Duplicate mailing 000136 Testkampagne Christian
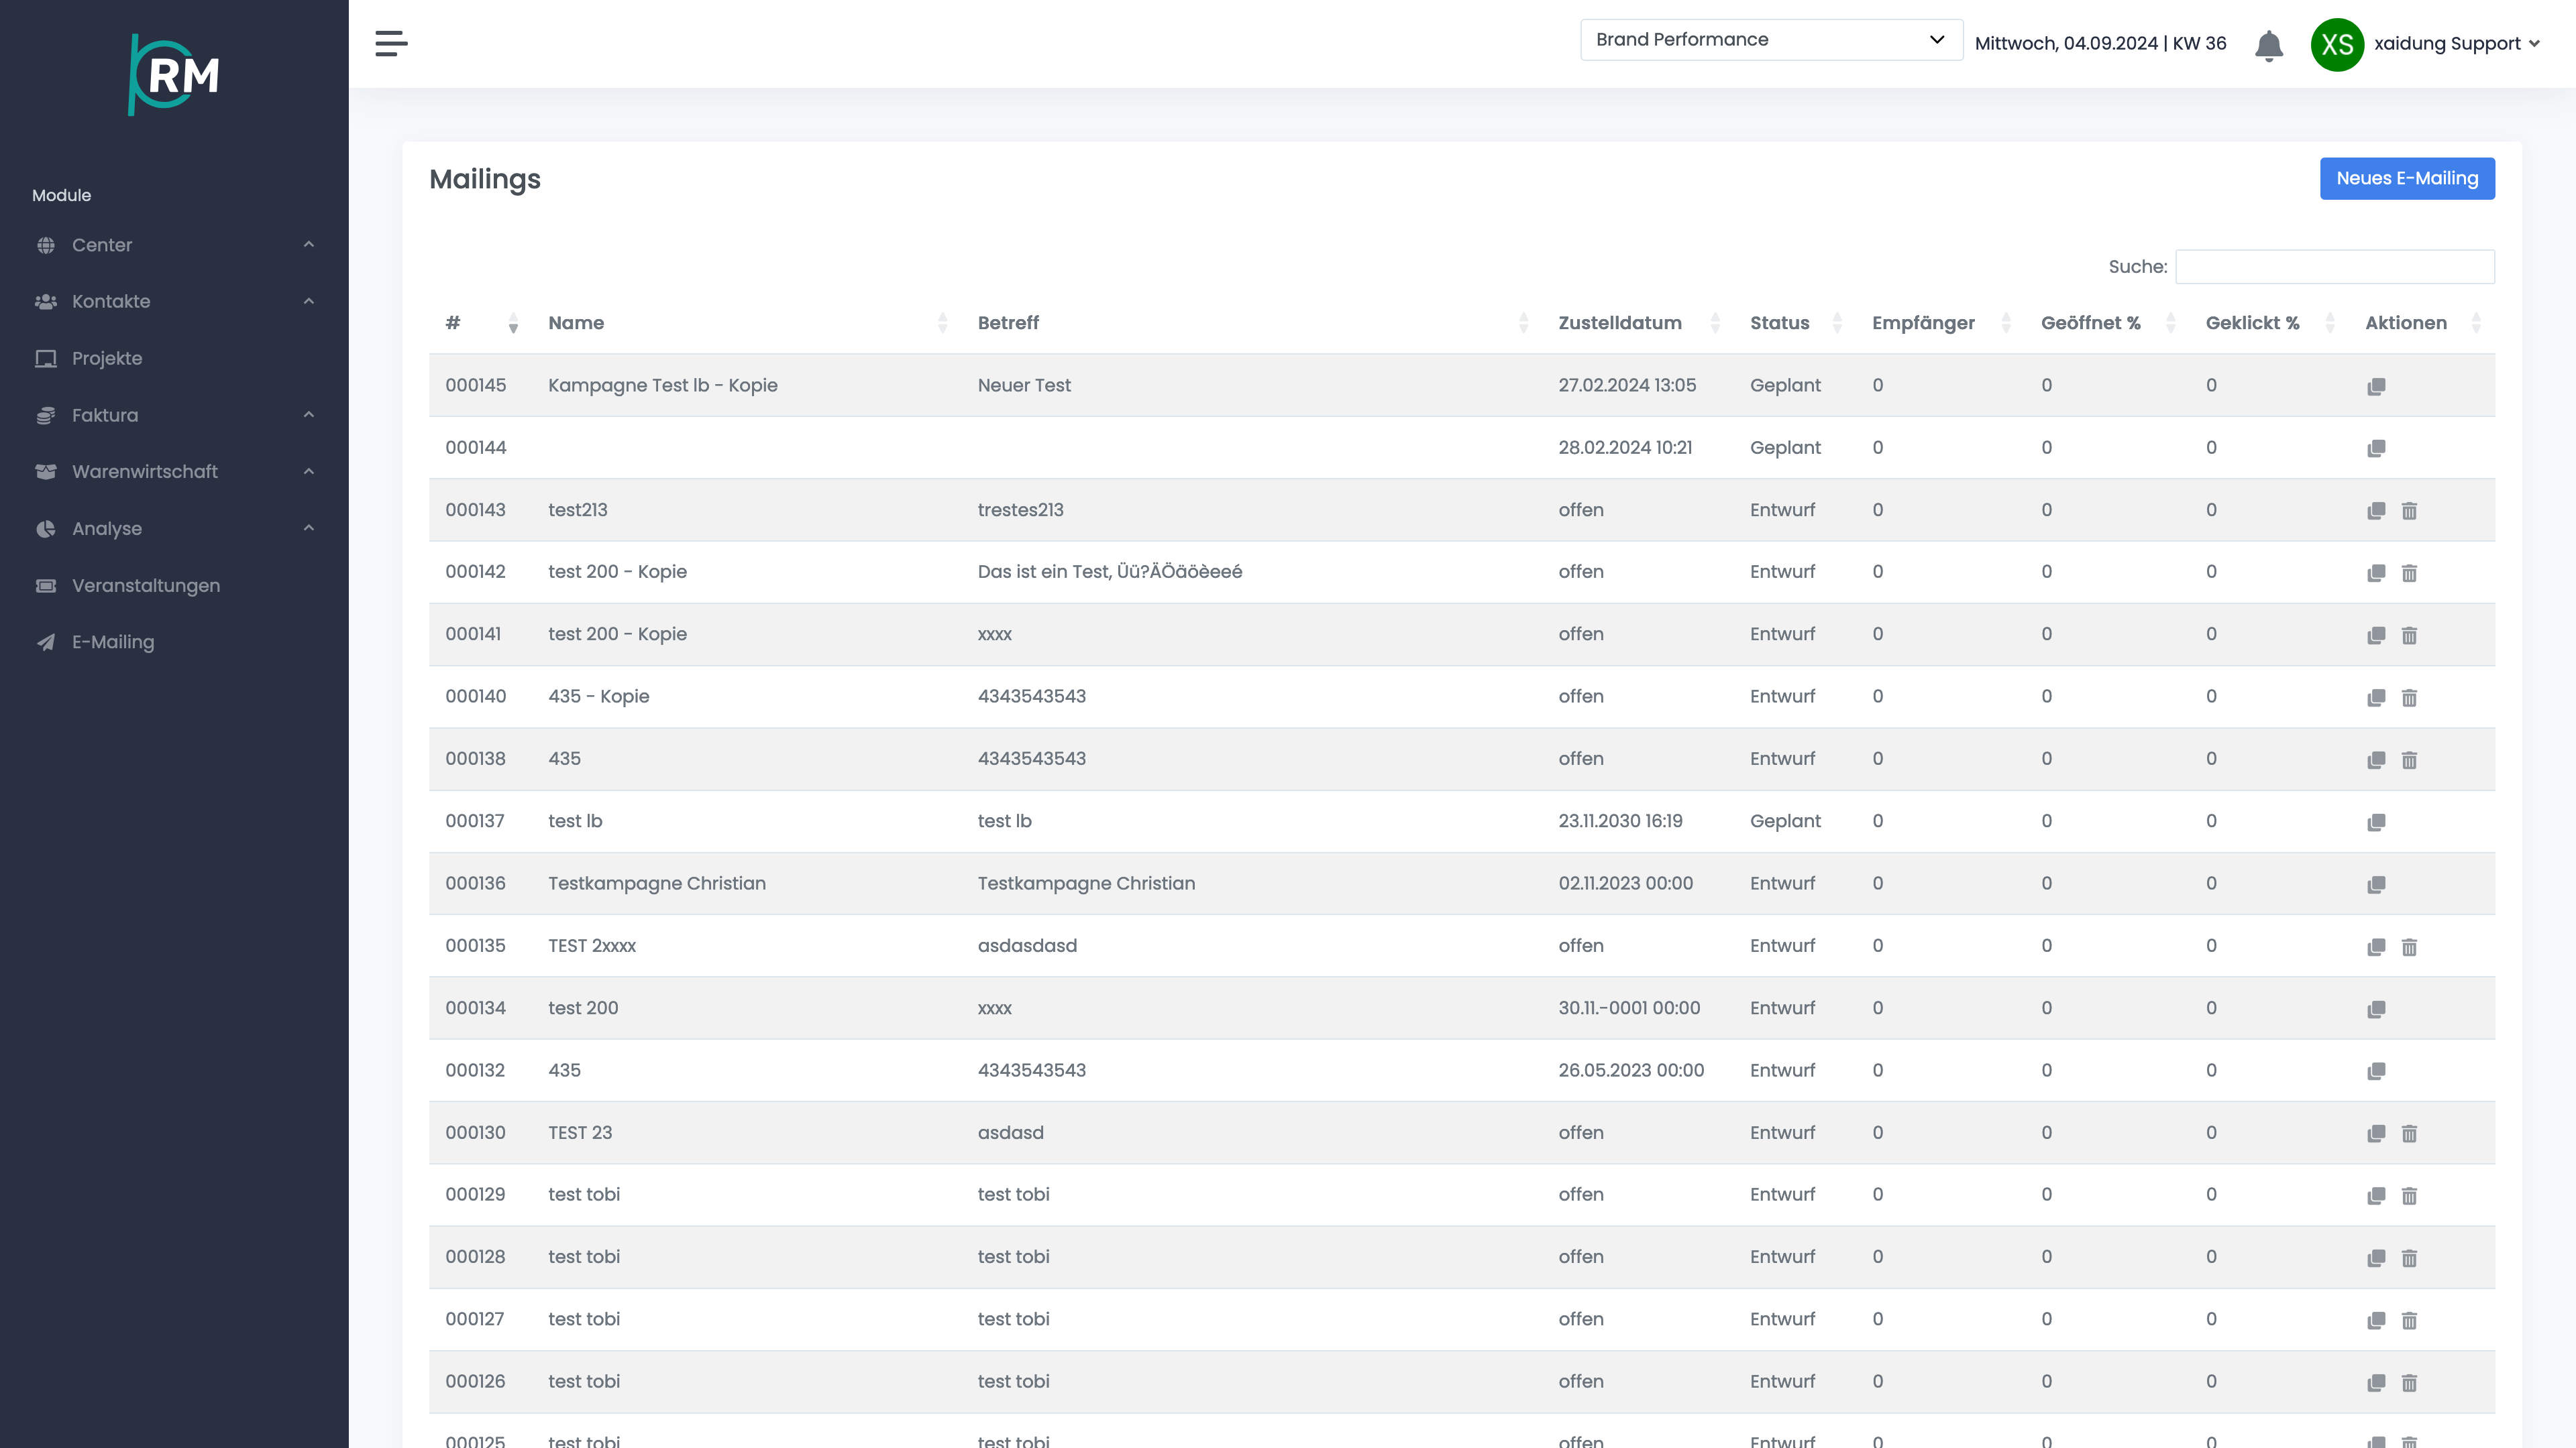 coord(2376,884)
